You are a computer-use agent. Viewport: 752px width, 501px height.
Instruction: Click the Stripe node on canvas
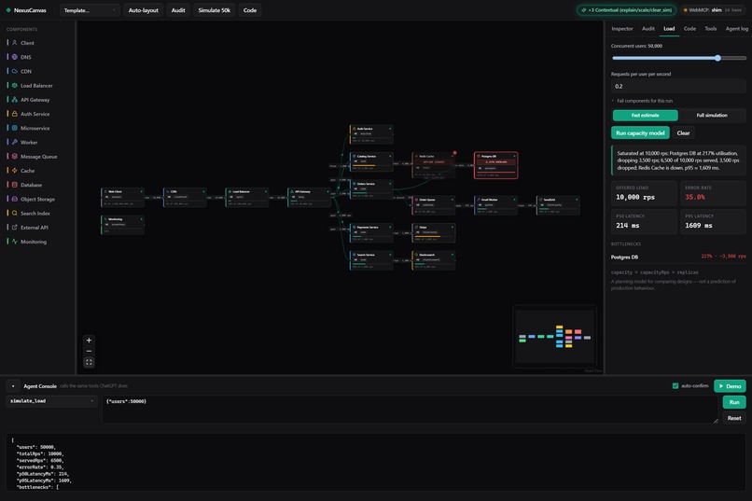pos(434,233)
